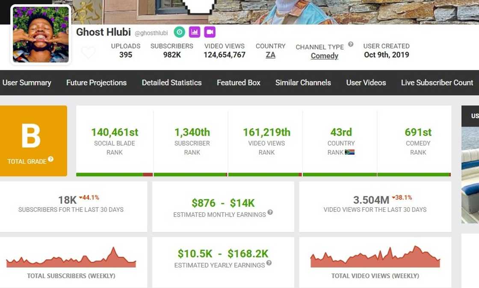Click the purple bar chart icon
Viewport: 479px width, 288px height.
[195, 32]
